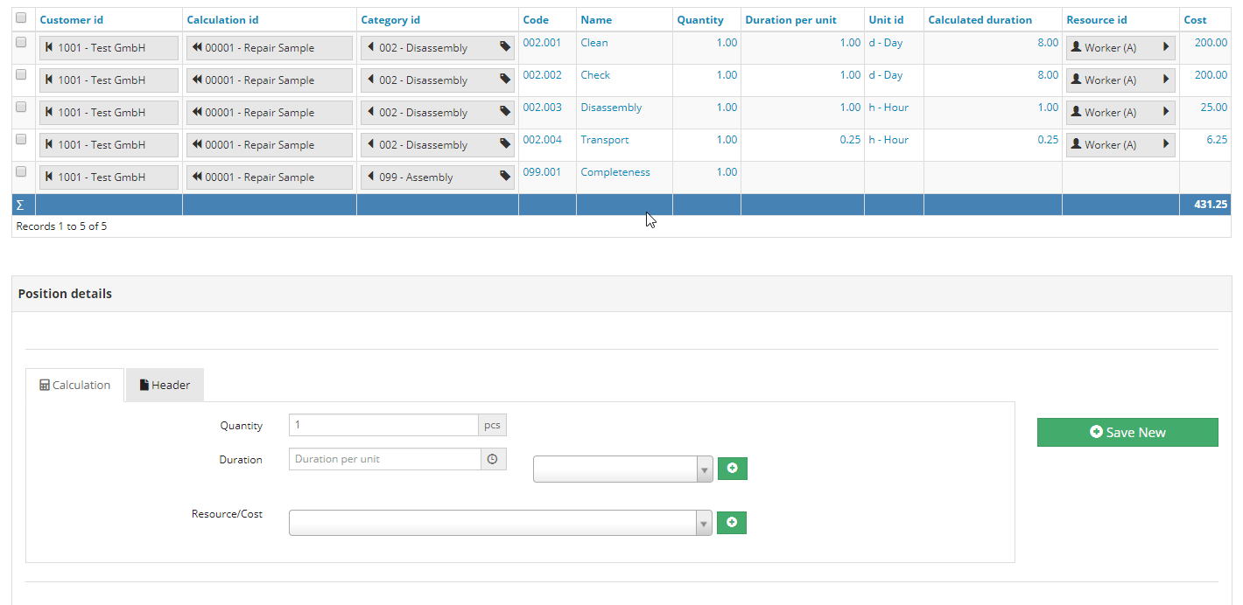1243x605 pixels.
Task: Open category 002 - Disassembly in Clean row
Action: [x=438, y=48]
